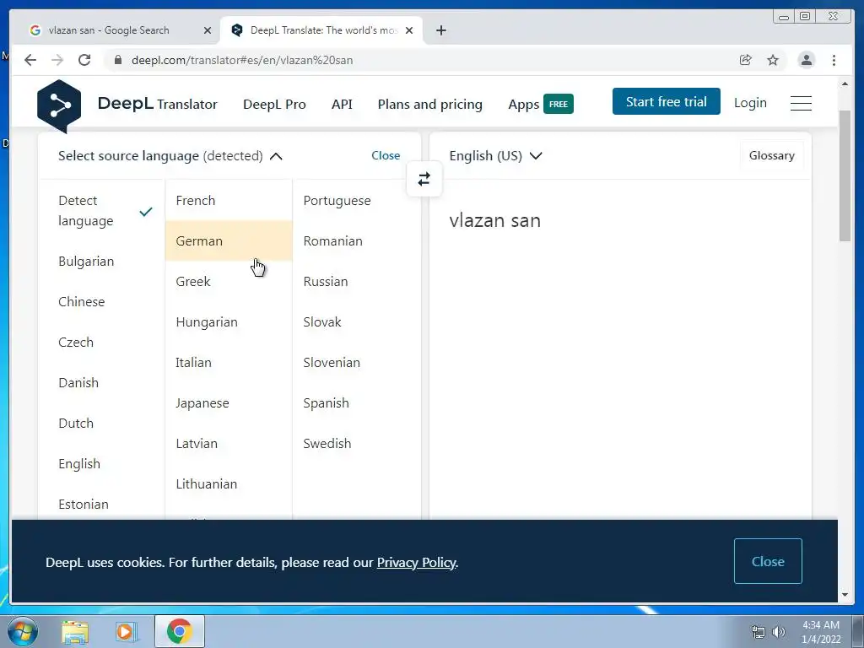This screenshot has height=648, width=864.
Task: Open Chrome three-dot menu
Action: click(x=834, y=60)
